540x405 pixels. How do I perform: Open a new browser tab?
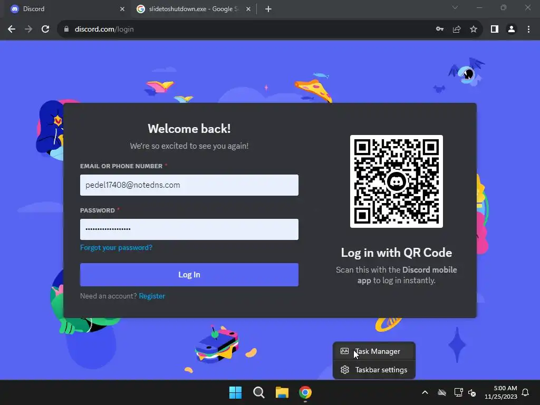click(268, 9)
